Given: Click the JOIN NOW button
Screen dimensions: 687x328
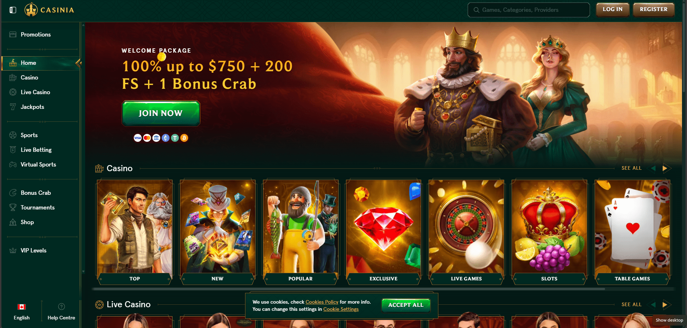Looking at the screenshot, I should tap(161, 113).
